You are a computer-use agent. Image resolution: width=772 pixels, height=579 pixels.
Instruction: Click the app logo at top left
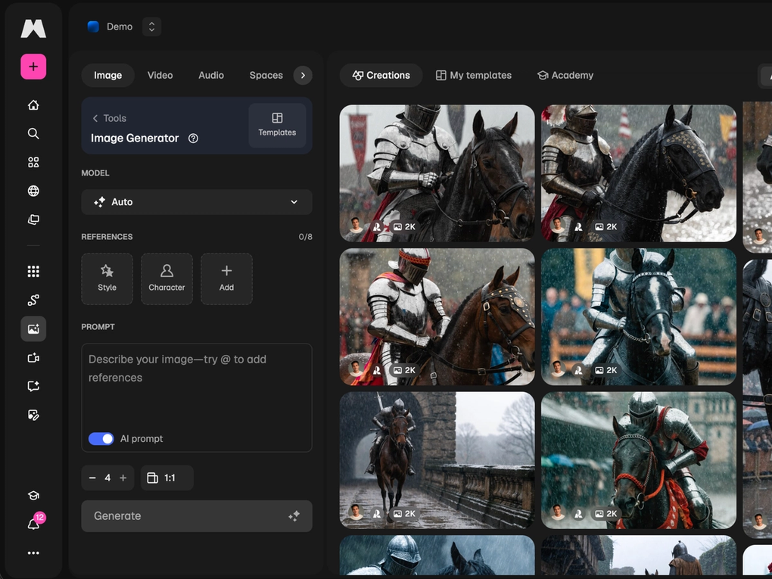(x=33, y=29)
